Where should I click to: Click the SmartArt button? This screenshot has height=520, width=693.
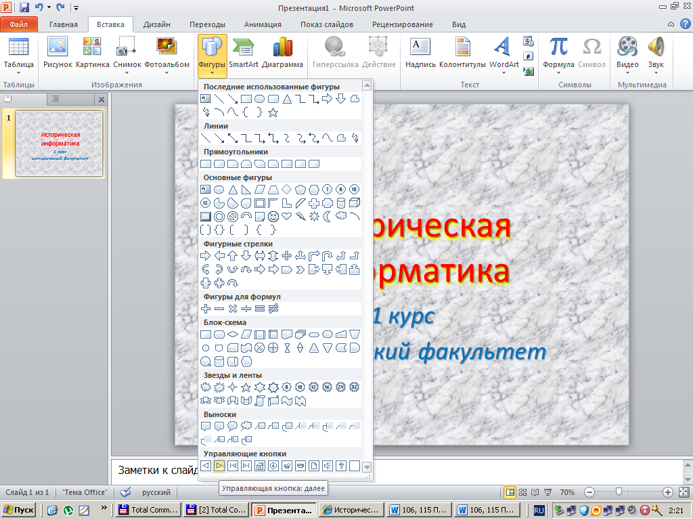point(244,53)
